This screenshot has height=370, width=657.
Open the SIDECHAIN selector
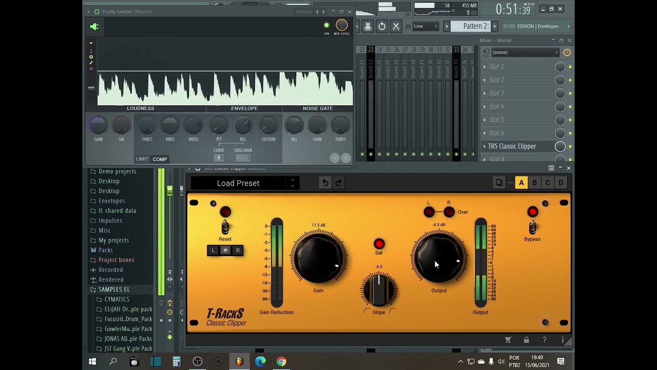tap(243, 158)
